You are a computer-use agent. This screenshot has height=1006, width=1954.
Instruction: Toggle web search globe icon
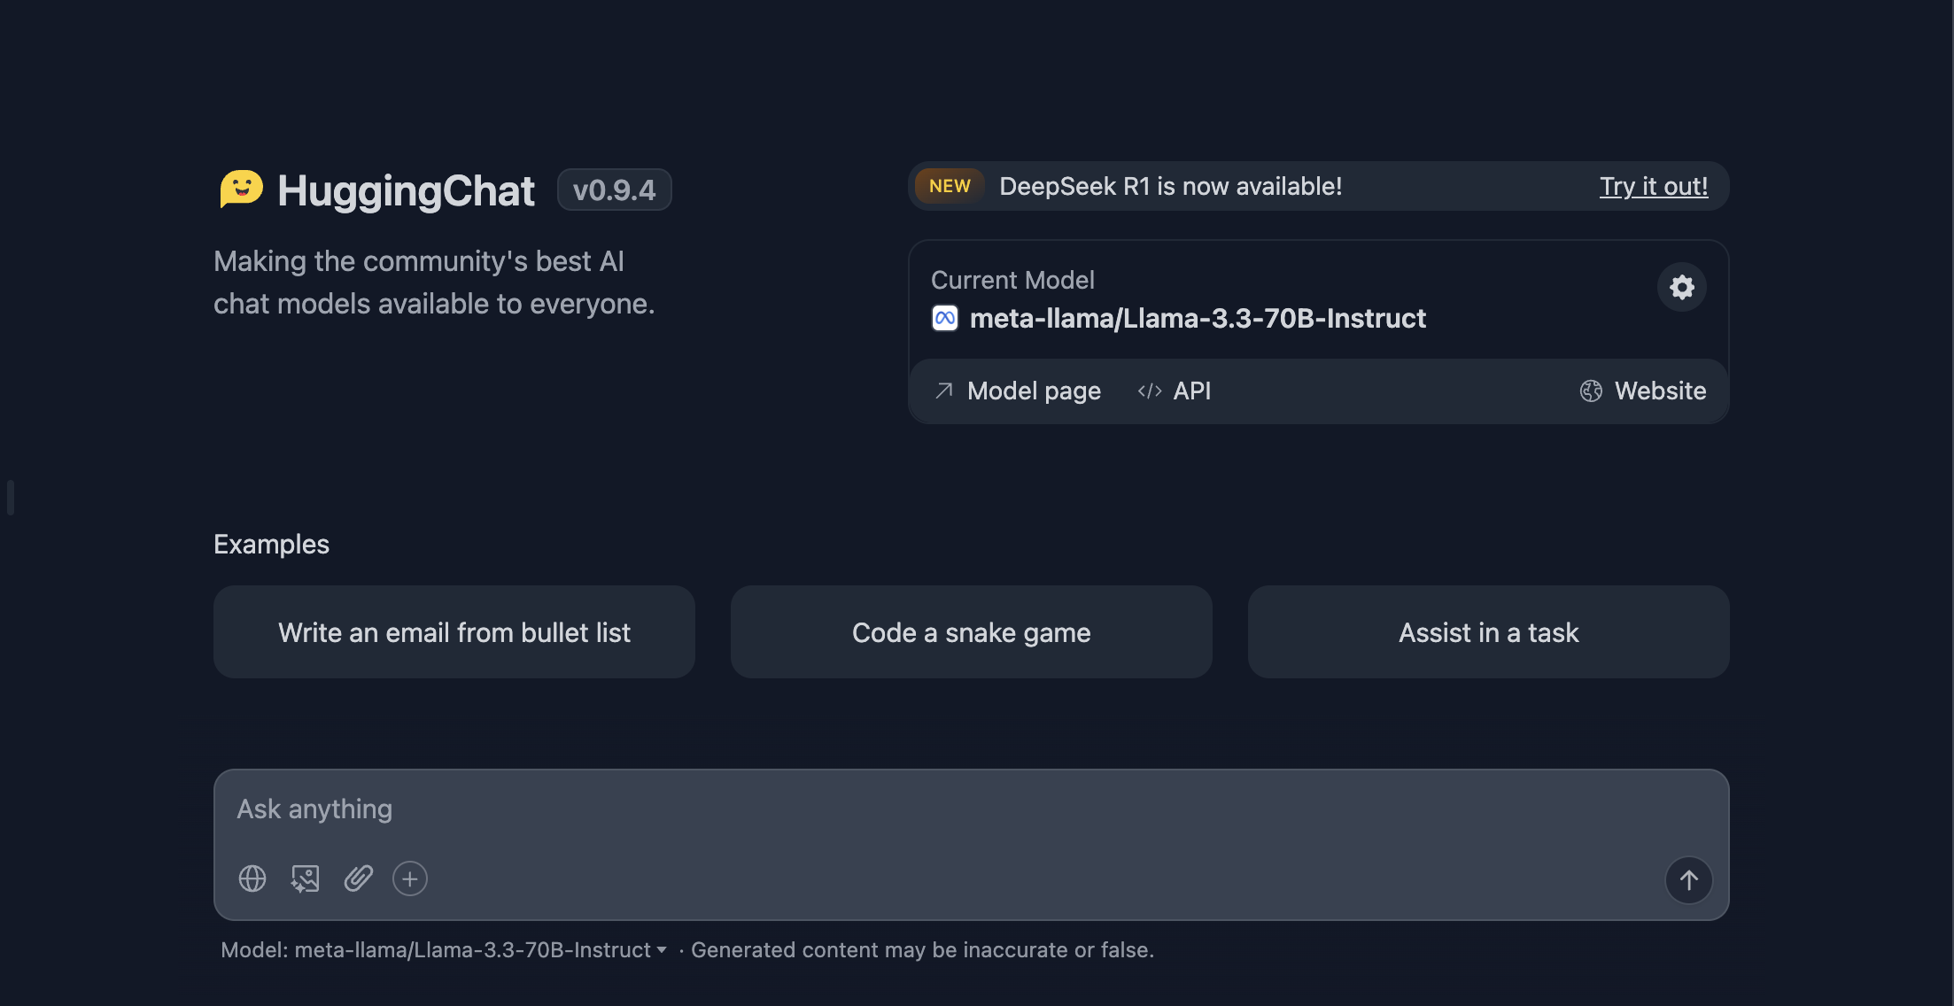(252, 878)
